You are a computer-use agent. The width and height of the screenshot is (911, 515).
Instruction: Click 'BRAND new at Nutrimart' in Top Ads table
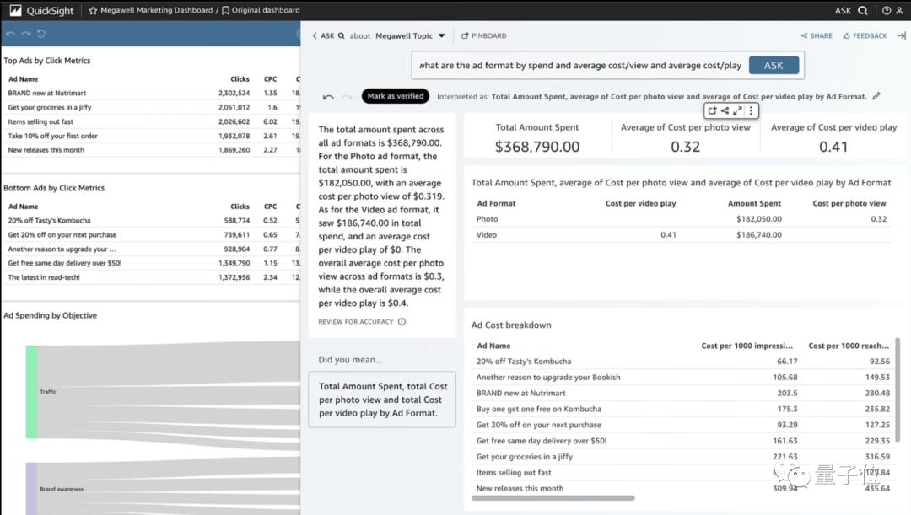(x=47, y=93)
